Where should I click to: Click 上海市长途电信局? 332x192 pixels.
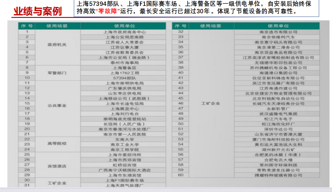coord(125,104)
